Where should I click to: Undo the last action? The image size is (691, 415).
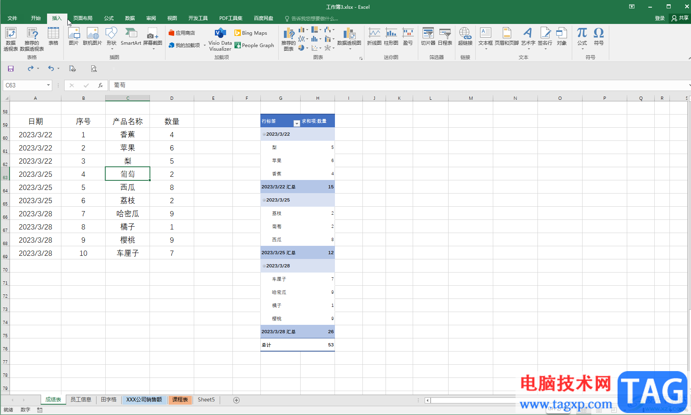coord(51,69)
